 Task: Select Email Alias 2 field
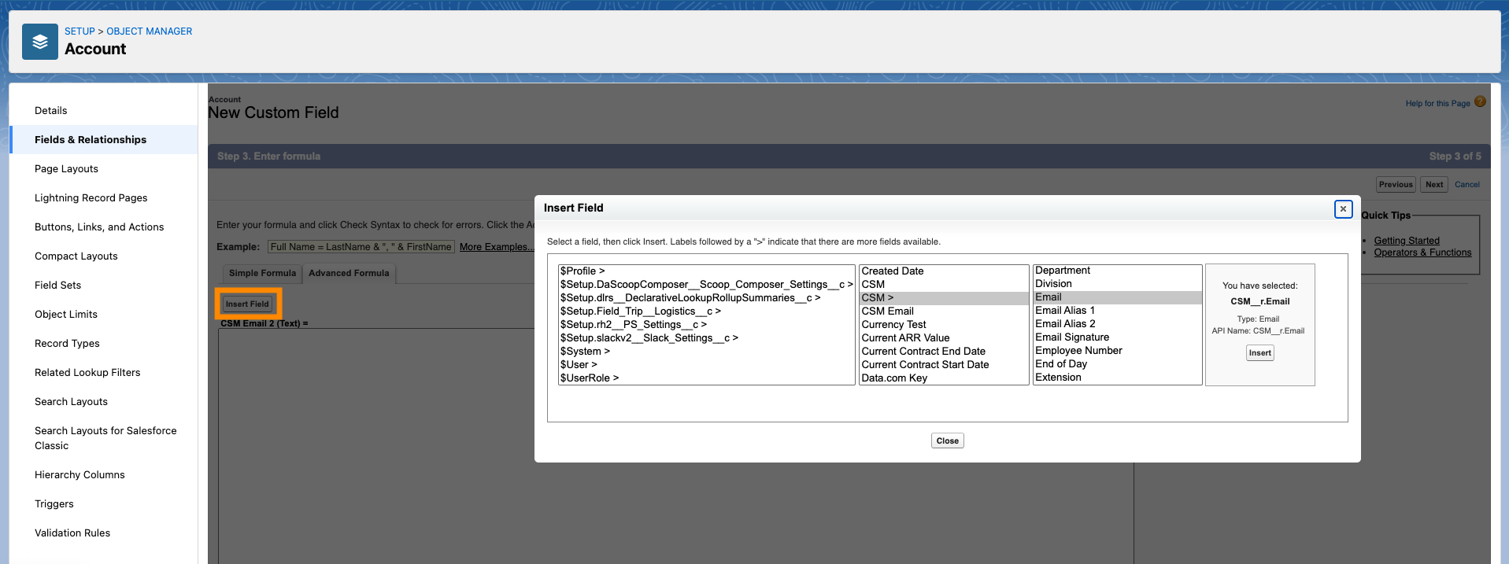coord(1118,324)
